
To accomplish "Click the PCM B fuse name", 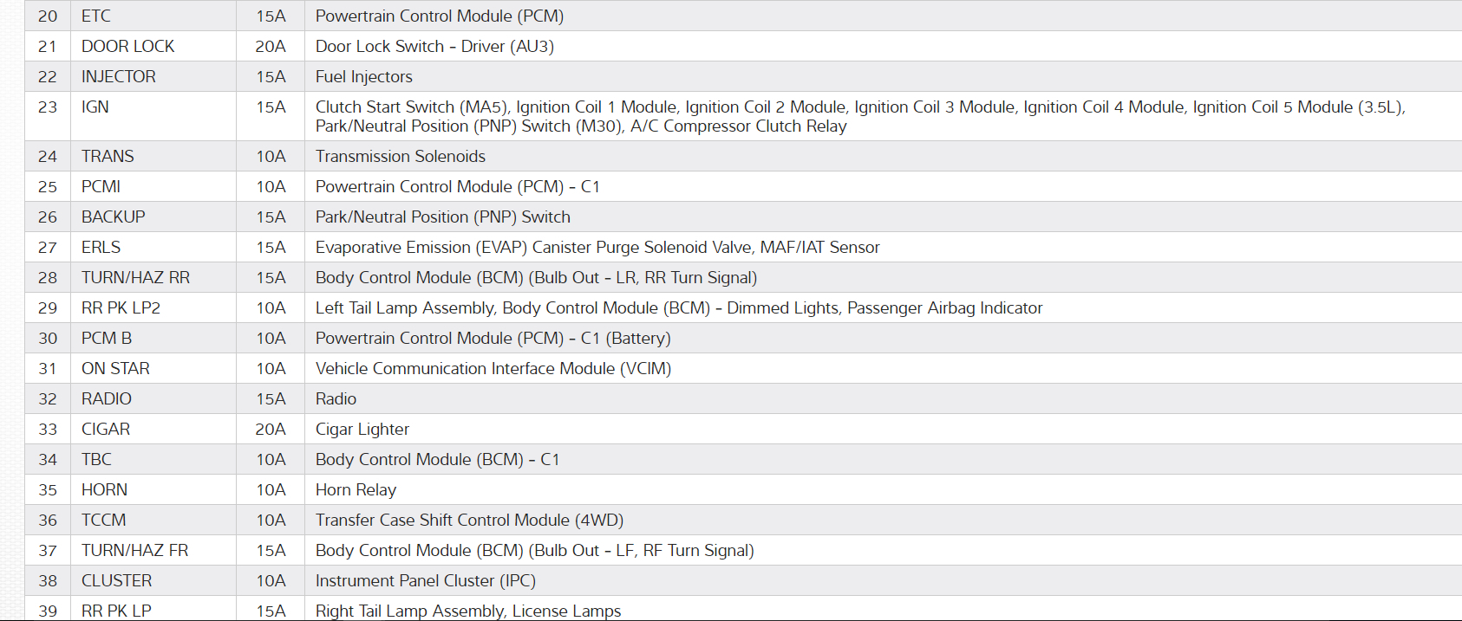I will 107,339.
